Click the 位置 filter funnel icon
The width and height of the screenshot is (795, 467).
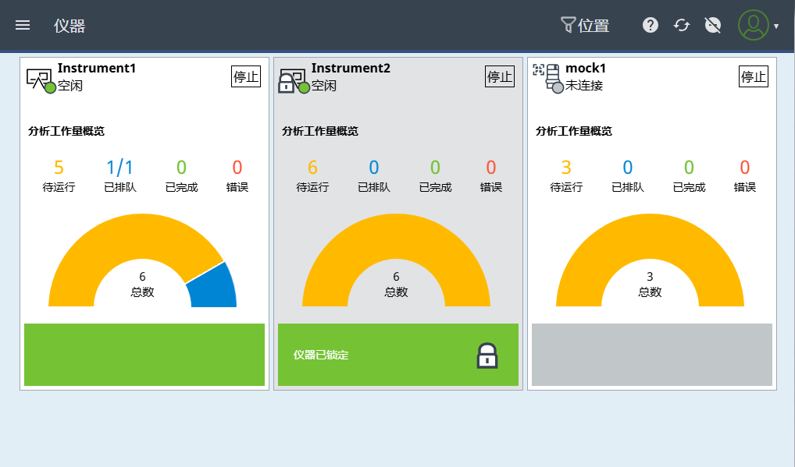(x=568, y=24)
